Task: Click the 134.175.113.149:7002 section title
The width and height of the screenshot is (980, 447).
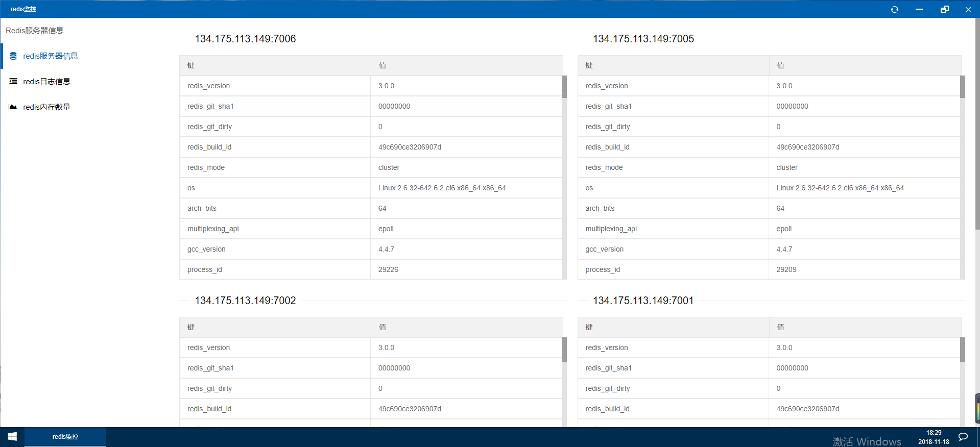Action: tap(245, 301)
